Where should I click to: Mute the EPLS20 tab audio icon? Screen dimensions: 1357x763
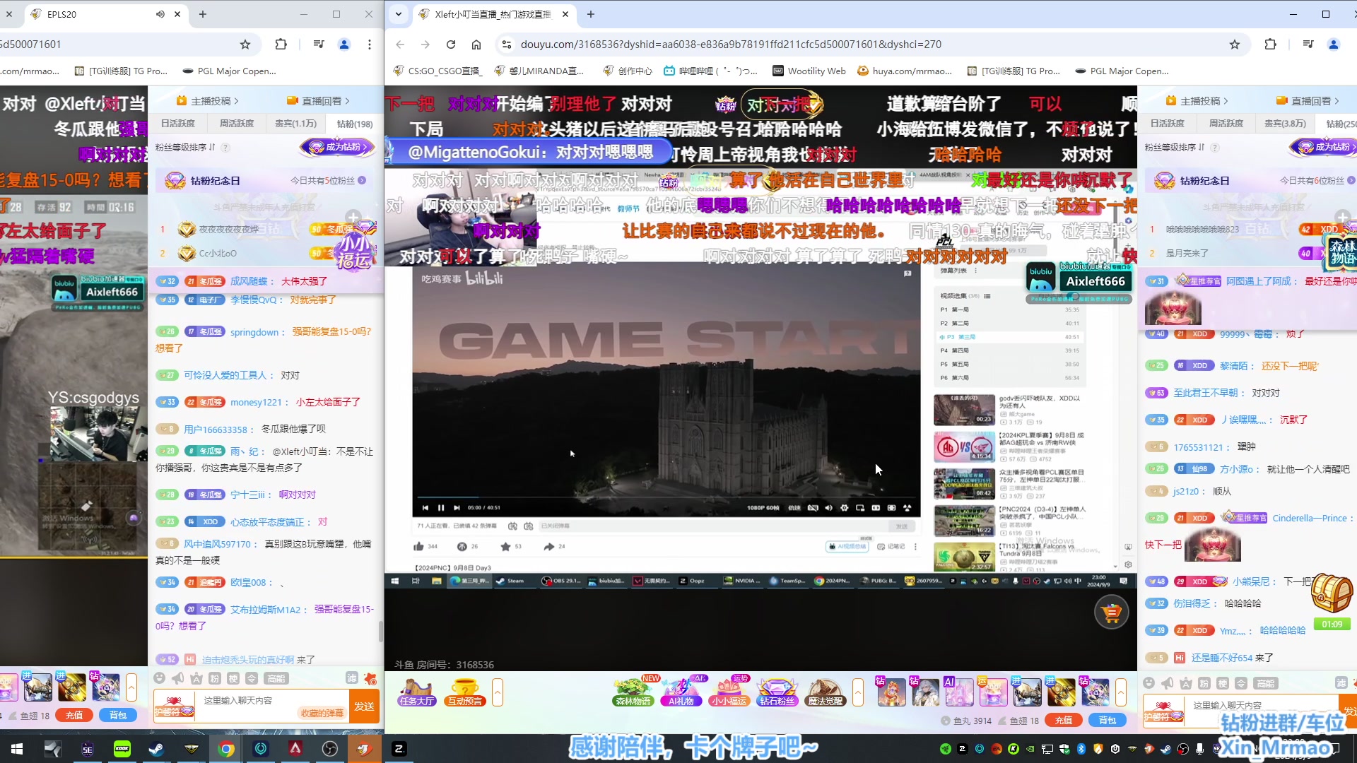pyautogui.click(x=160, y=14)
